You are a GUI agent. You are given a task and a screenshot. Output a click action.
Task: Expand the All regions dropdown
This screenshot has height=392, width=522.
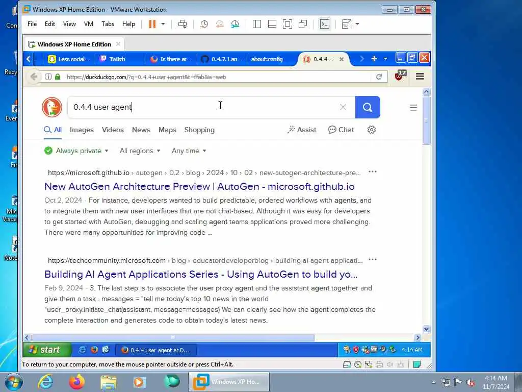tap(140, 151)
